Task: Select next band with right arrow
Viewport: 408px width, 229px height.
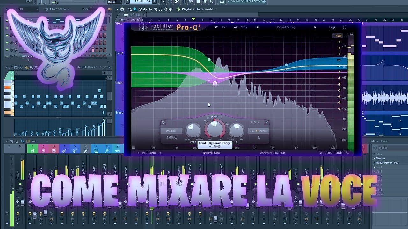Action: click(259, 122)
